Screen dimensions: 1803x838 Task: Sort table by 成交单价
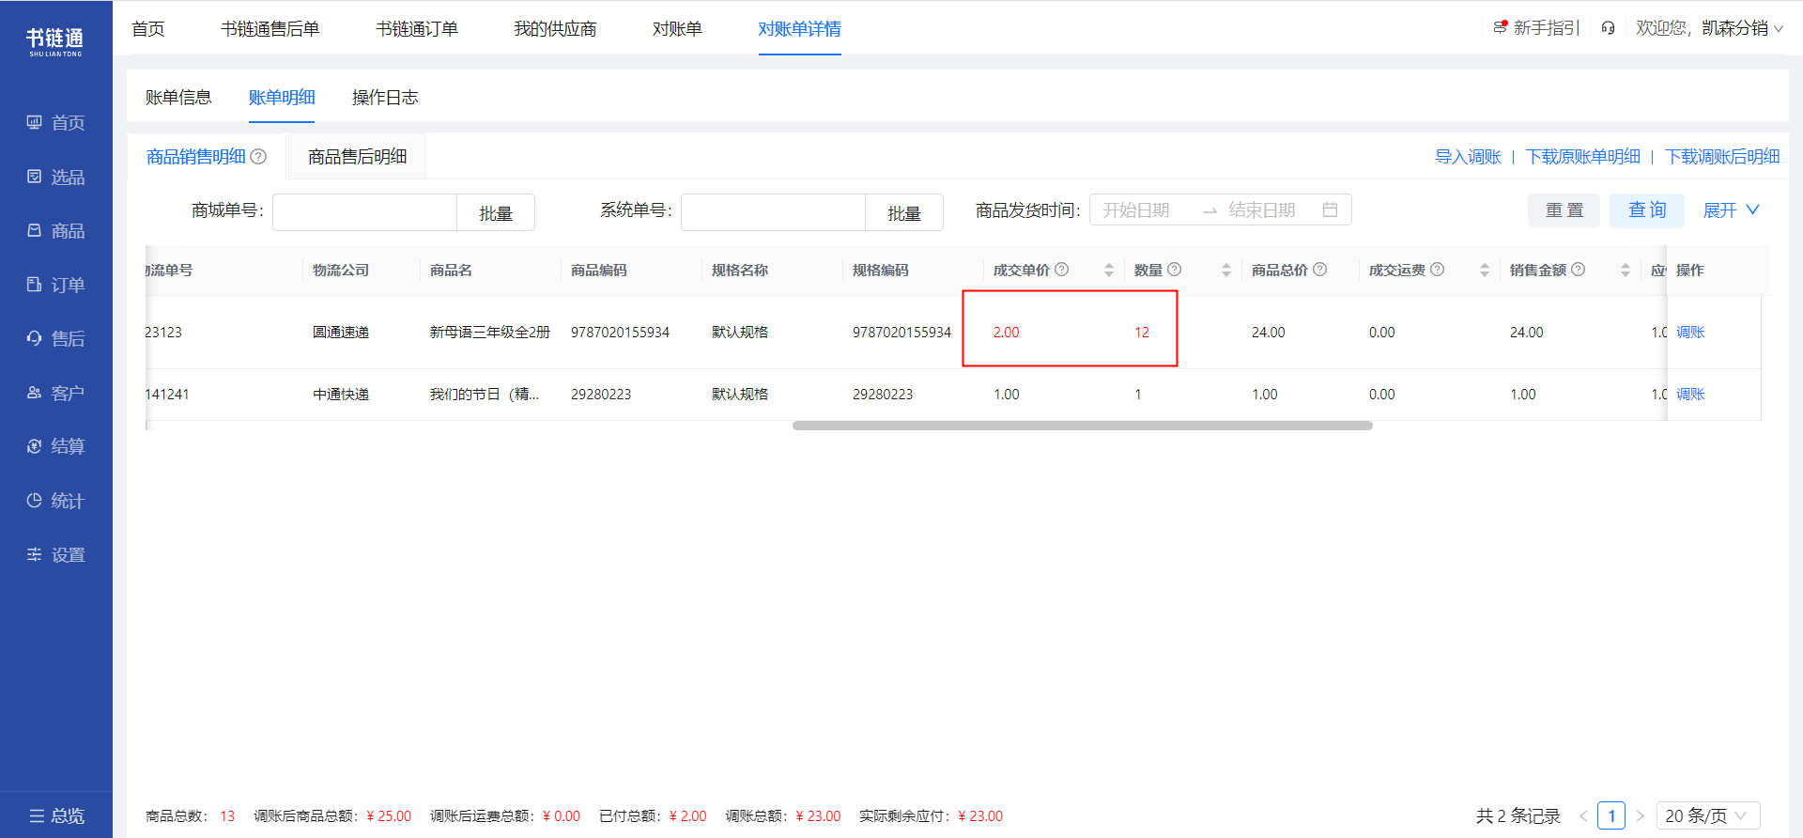[1109, 270]
